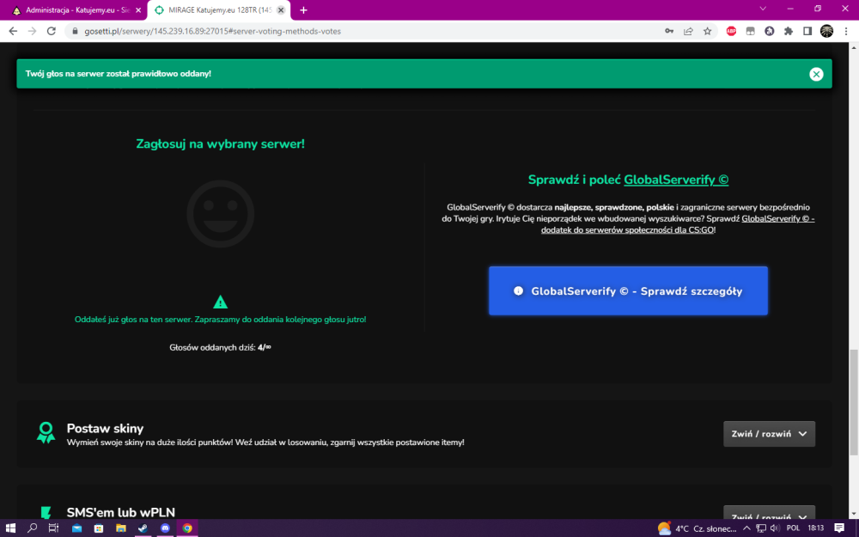Close the Administracja - Katujemy.eu tab
The width and height of the screenshot is (859, 537).
point(138,10)
